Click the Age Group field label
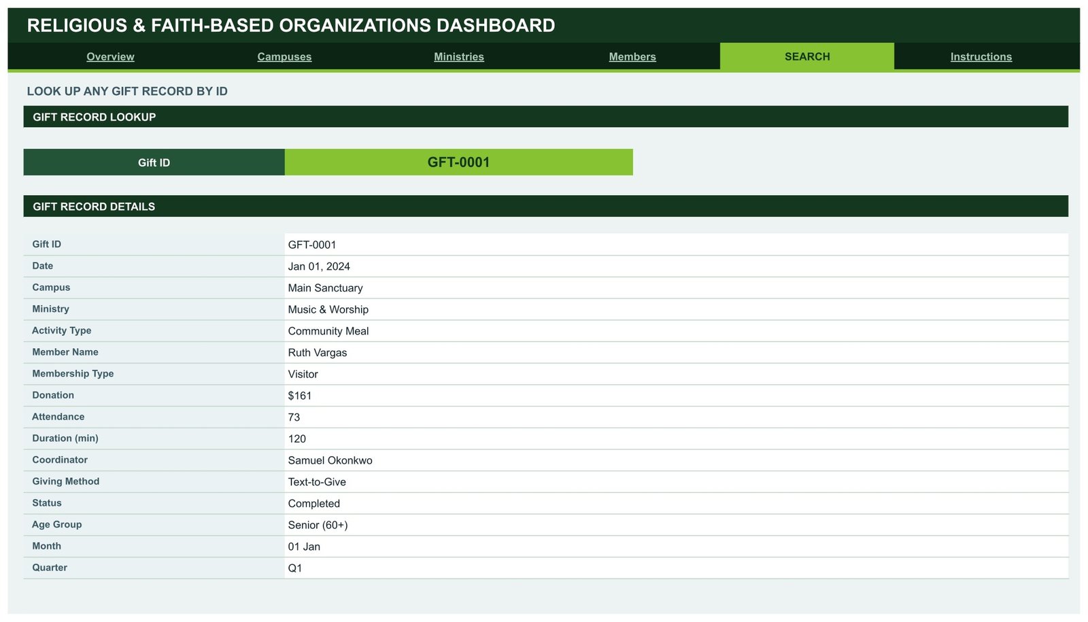Viewport: 1088px width, 622px height. point(56,525)
